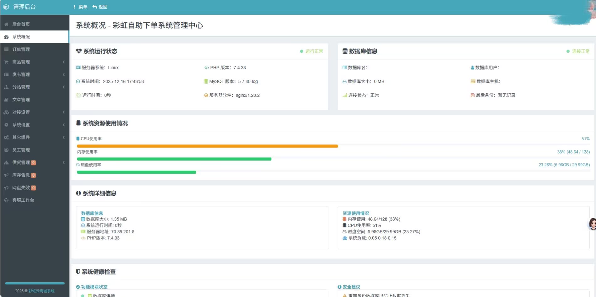Click the headset icon beside 客服工作台
Screen dimensions: 596x297
tap(6, 200)
